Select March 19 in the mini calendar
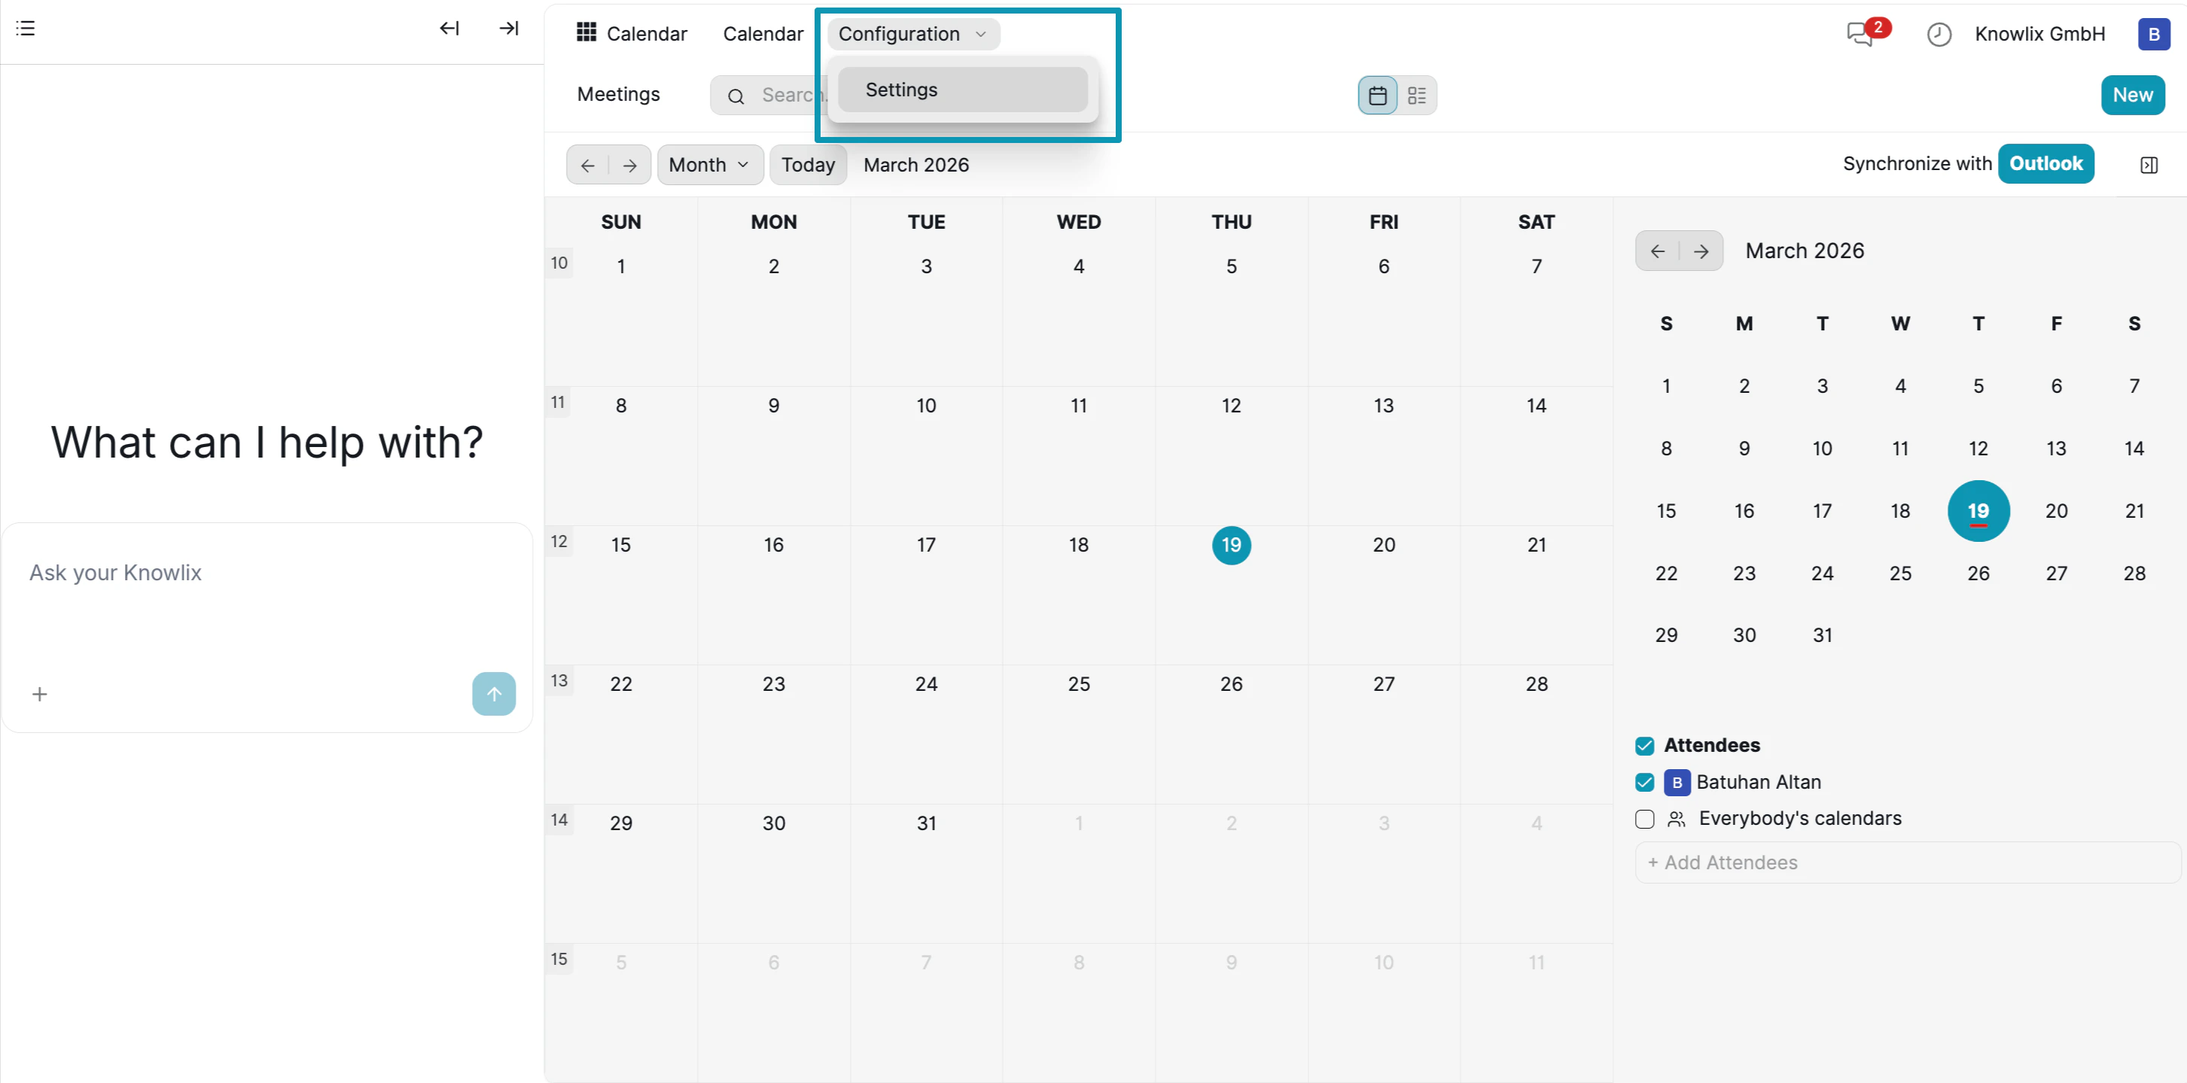2187x1083 pixels. click(x=1979, y=511)
